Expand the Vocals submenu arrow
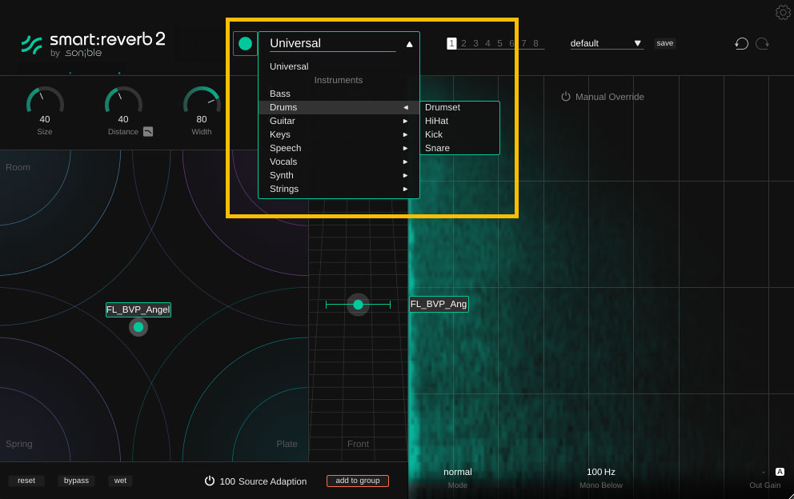This screenshot has width=794, height=499. tap(405, 162)
